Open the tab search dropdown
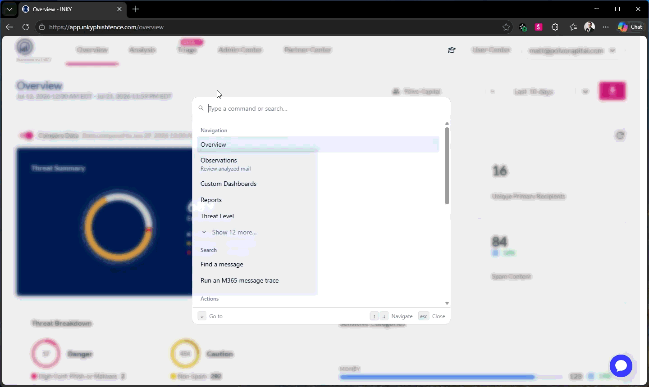This screenshot has width=649, height=387. [9, 9]
